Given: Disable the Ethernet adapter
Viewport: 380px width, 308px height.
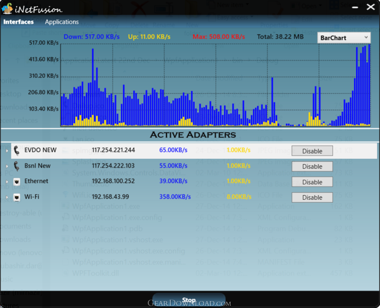Looking at the screenshot, I should pyautogui.click(x=312, y=182).
